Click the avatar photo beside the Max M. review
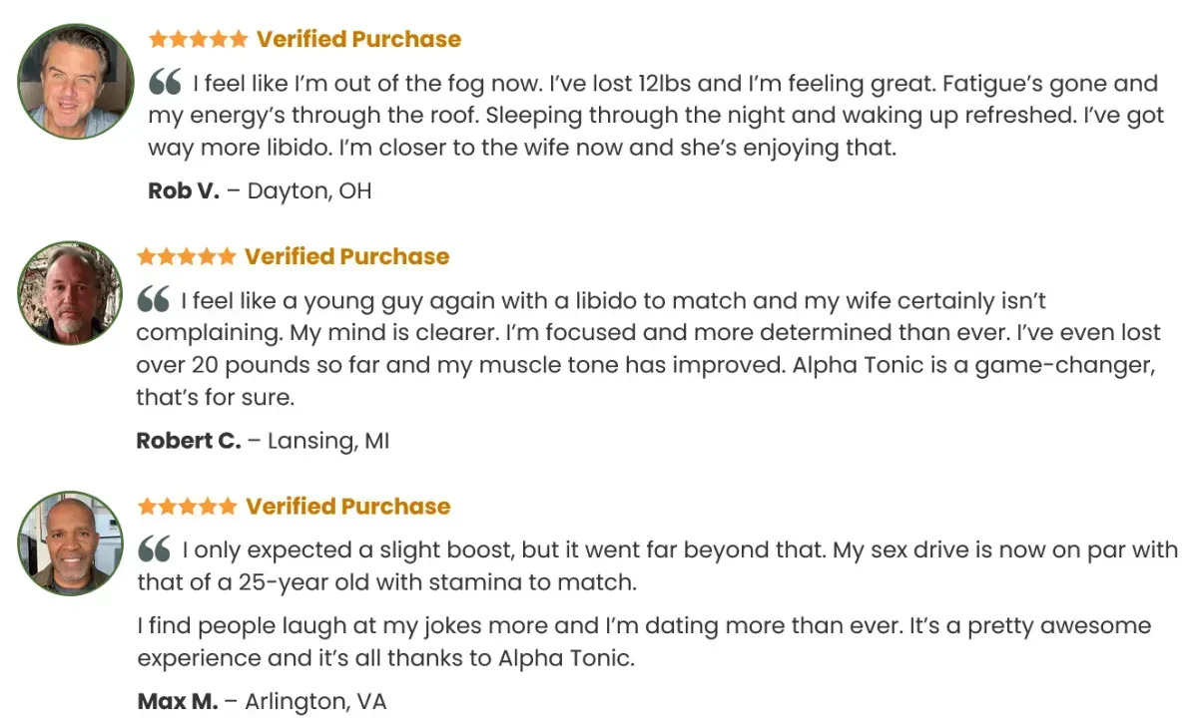Viewport: 1198px width, 728px height. point(69,544)
